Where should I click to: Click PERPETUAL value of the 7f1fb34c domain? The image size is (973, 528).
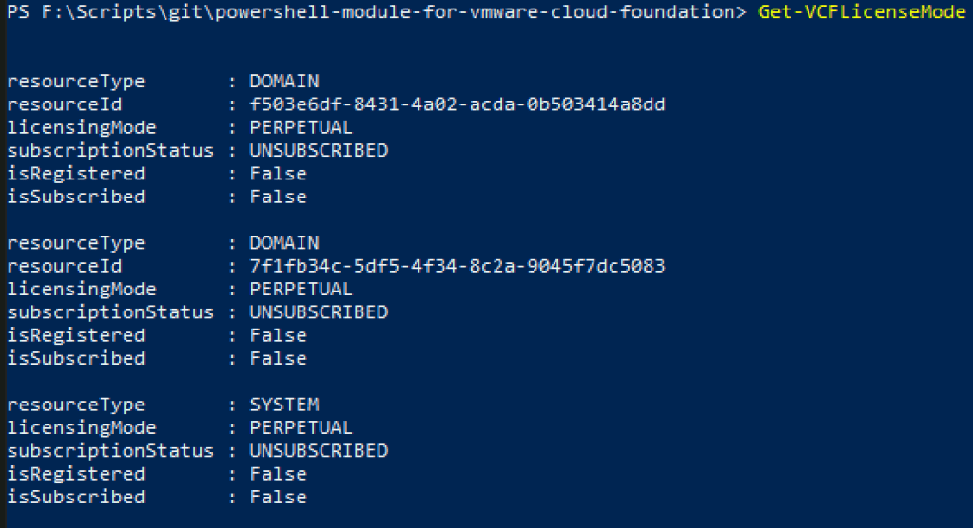[x=301, y=289]
